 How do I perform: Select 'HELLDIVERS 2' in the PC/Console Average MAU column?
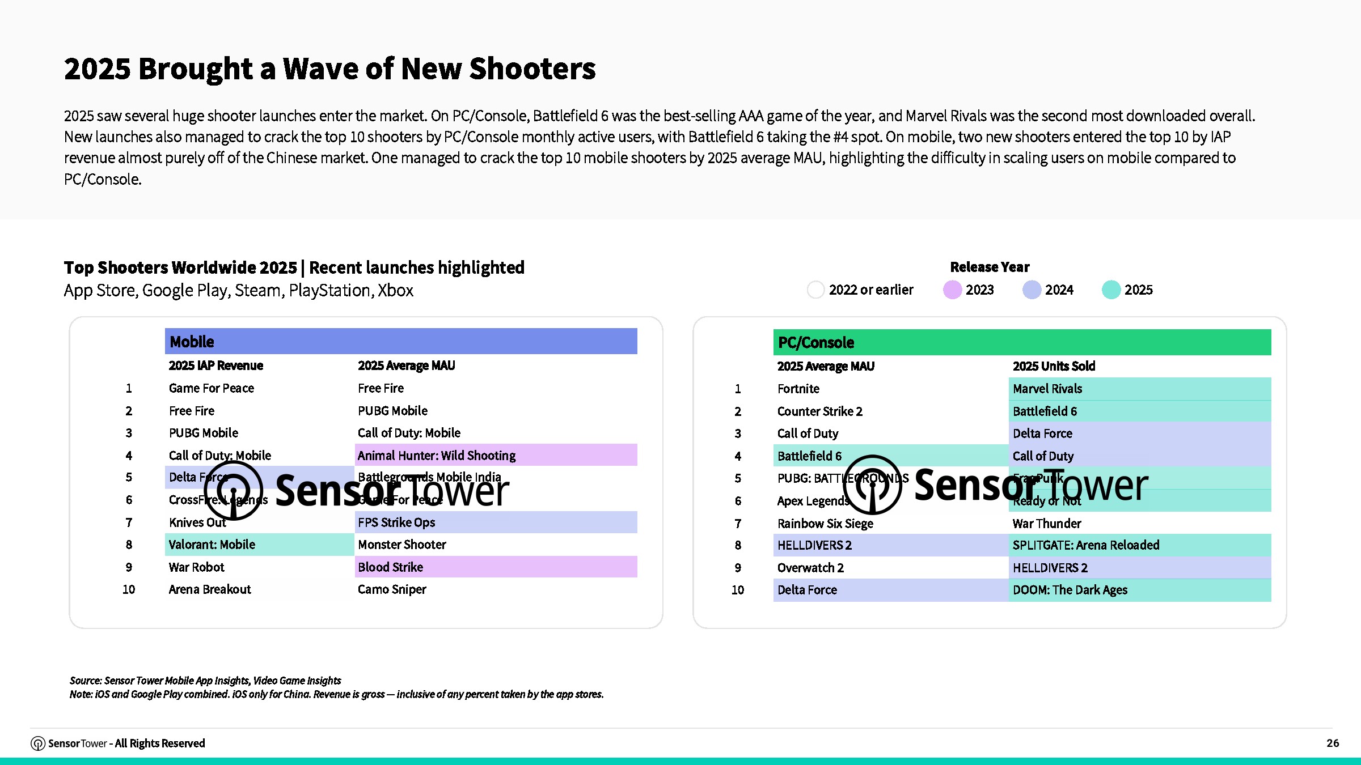pyautogui.click(x=891, y=545)
